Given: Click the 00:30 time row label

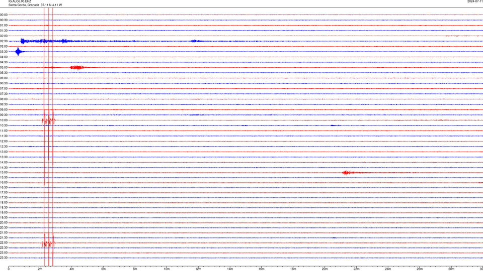Looking at the screenshot, I should coord(4,20).
